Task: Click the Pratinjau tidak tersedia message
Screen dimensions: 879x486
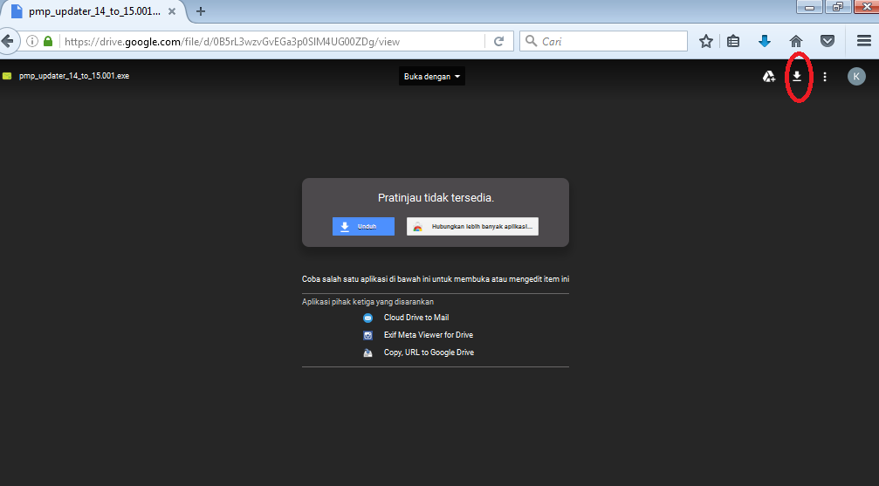Action: pyautogui.click(x=436, y=198)
